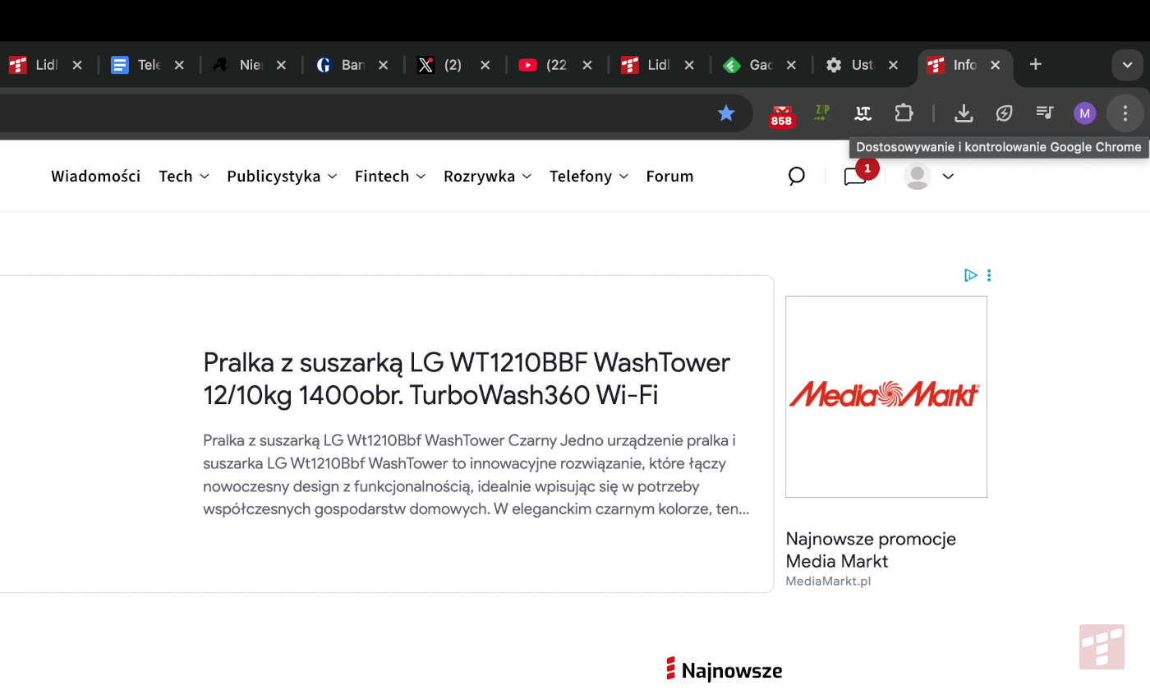Viewport: 1150px width, 690px height.
Task: Open the Gmail checker extension showing 858
Action: pos(781,114)
